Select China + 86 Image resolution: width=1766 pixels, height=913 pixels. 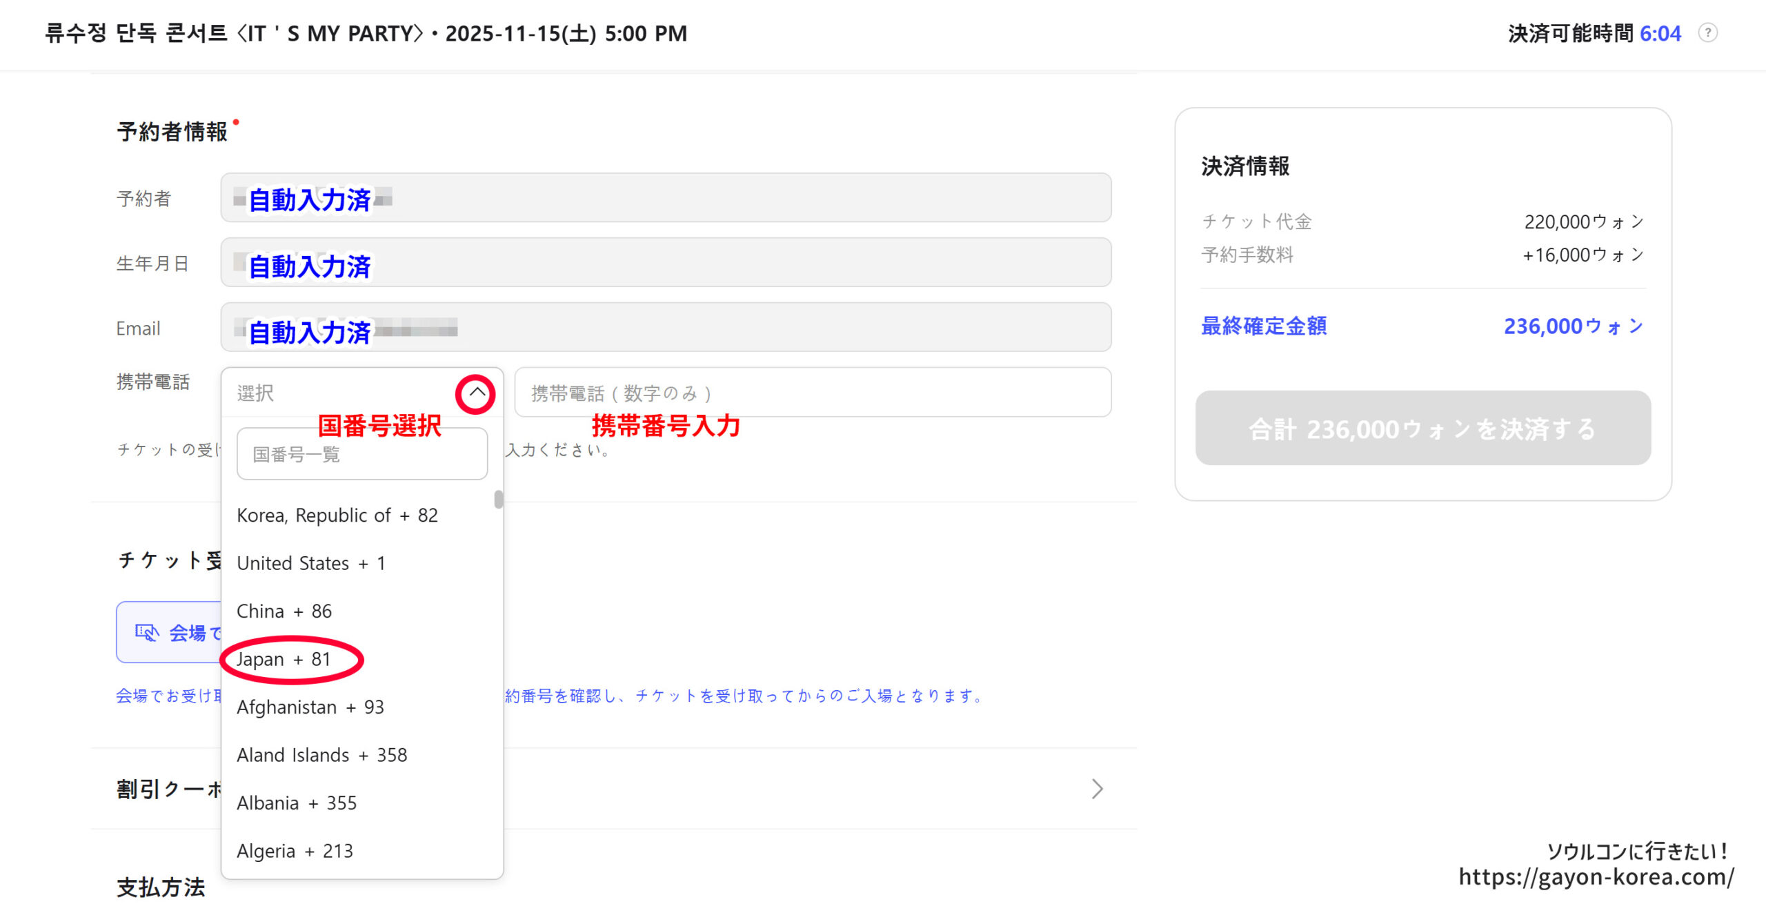tap(284, 611)
